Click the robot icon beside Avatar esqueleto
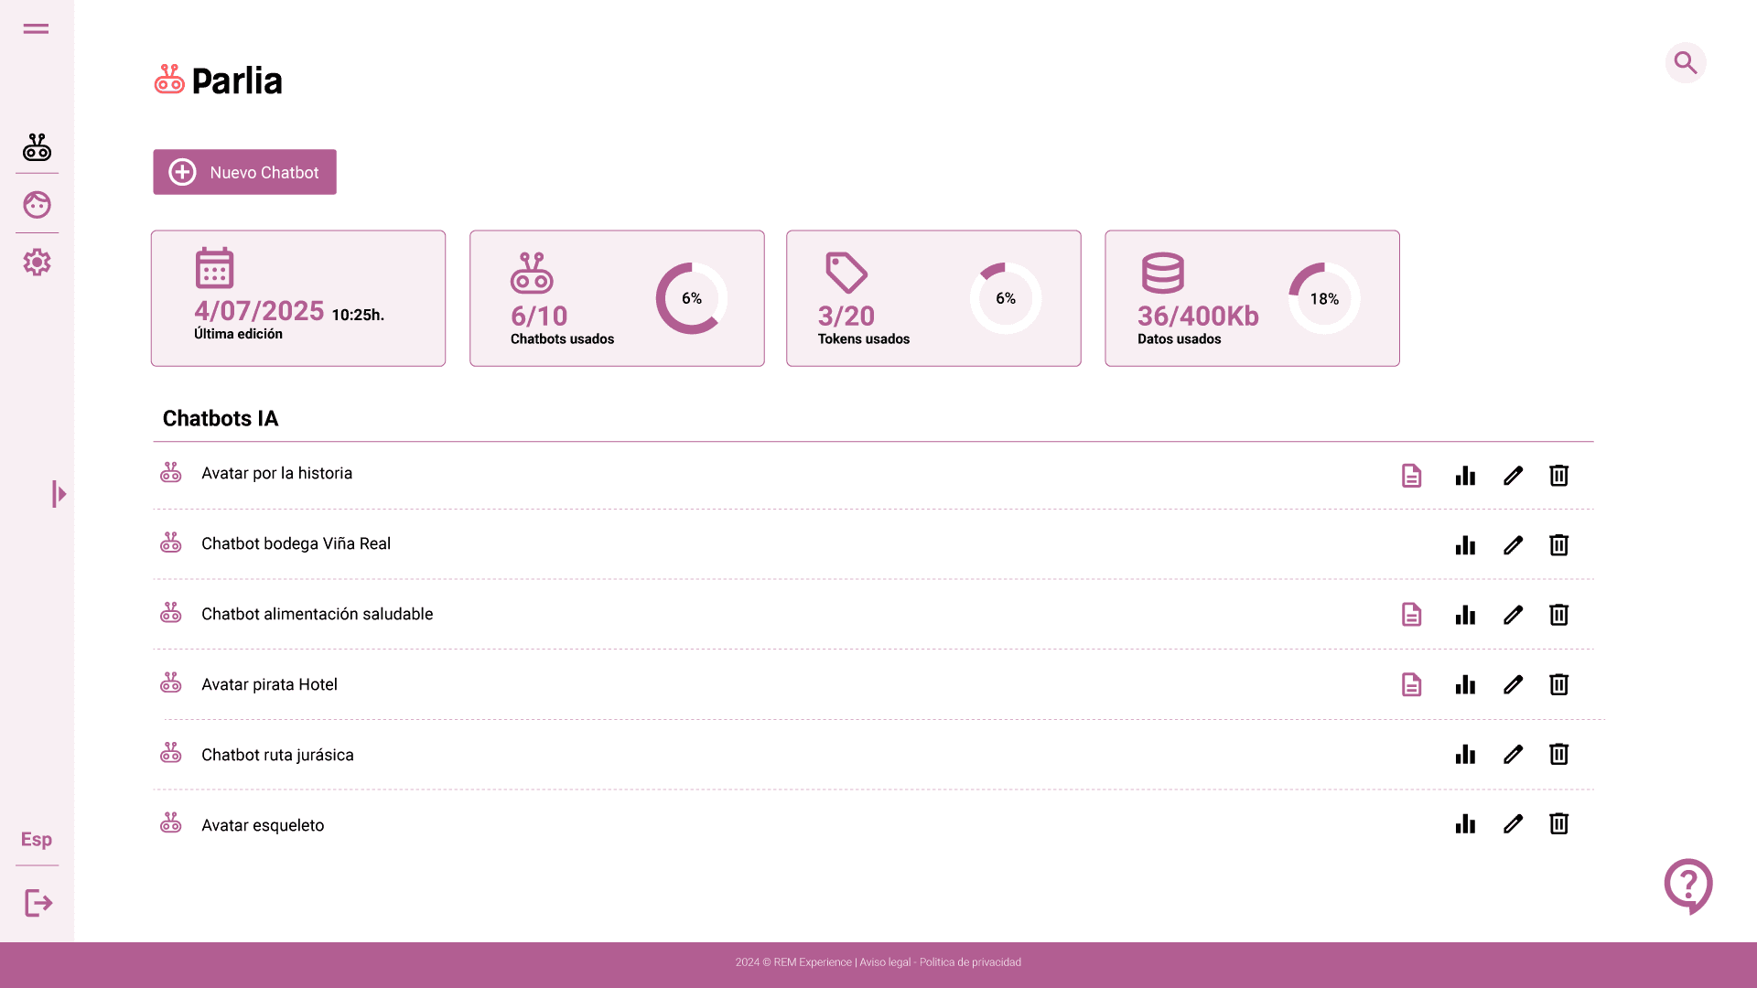1757x988 pixels. [171, 822]
